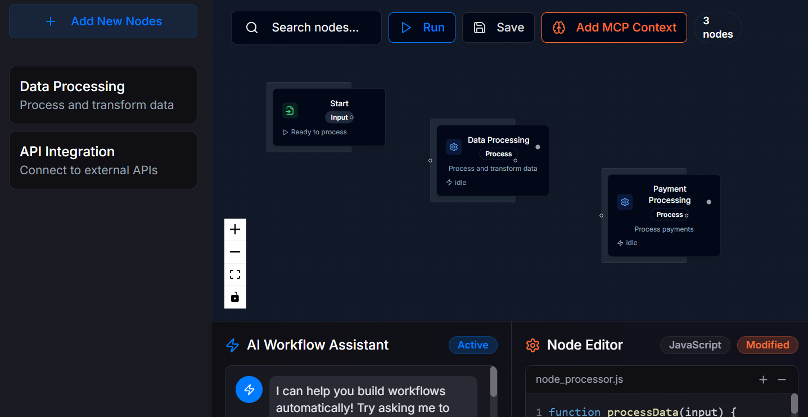
Task: Click the status dot on Data Processing node
Action: tap(538, 147)
